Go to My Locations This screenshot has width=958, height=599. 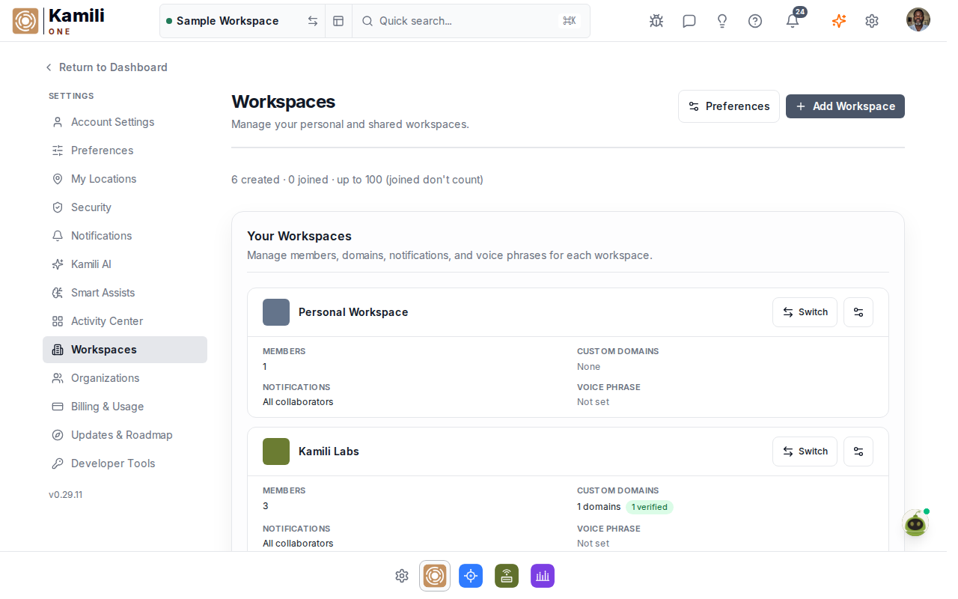[125, 179]
